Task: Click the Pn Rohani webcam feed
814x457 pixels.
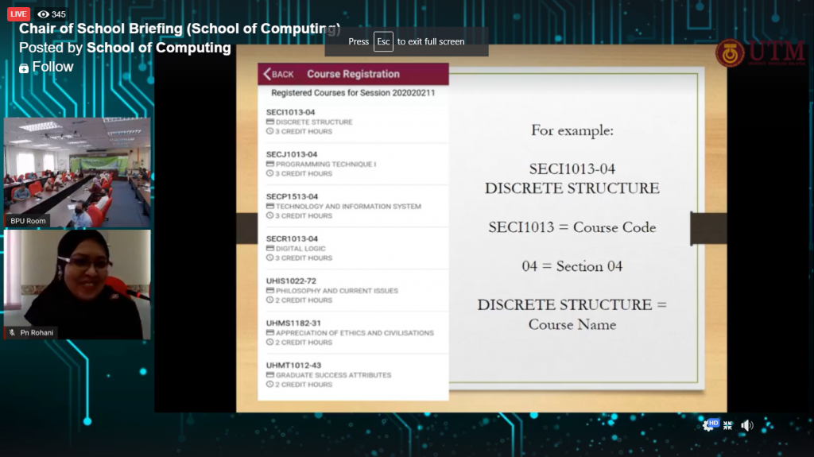Action: point(77,285)
